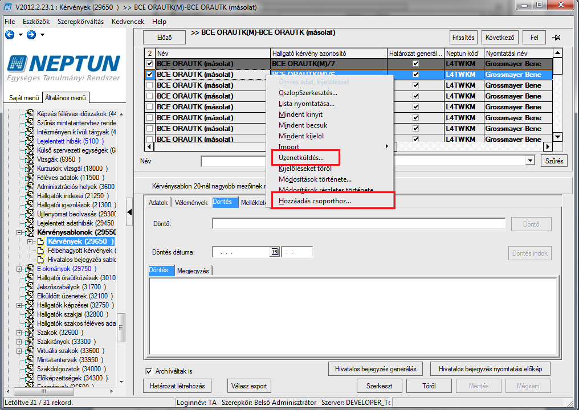Uncheck the row for BCE ORAUTK(M)/7
579x410 pixels.
[x=149, y=63]
